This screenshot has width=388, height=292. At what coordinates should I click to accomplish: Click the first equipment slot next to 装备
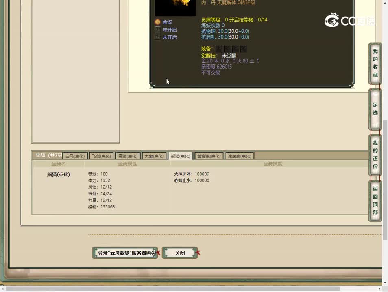click(x=219, y=49)
